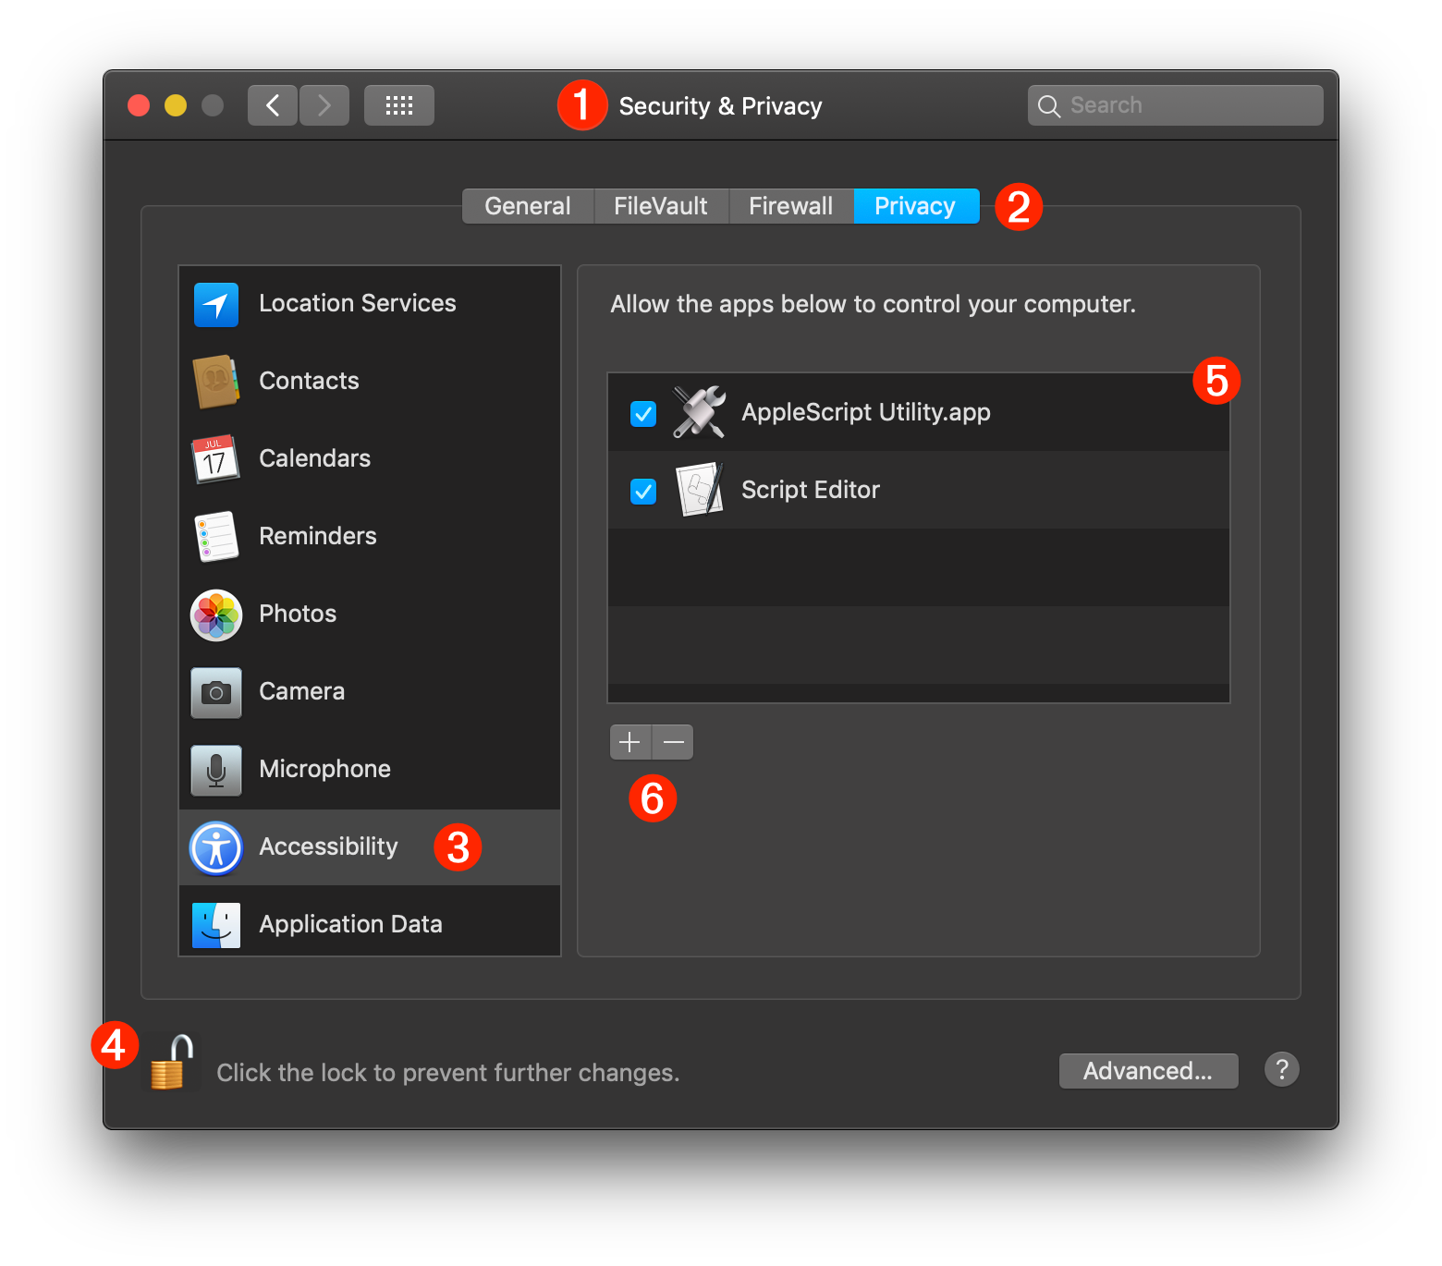Image resolution: width=1442 pixels, height=1266 pixels.
Task: Add an app with the plus button
Action: [x=629, y=741]
